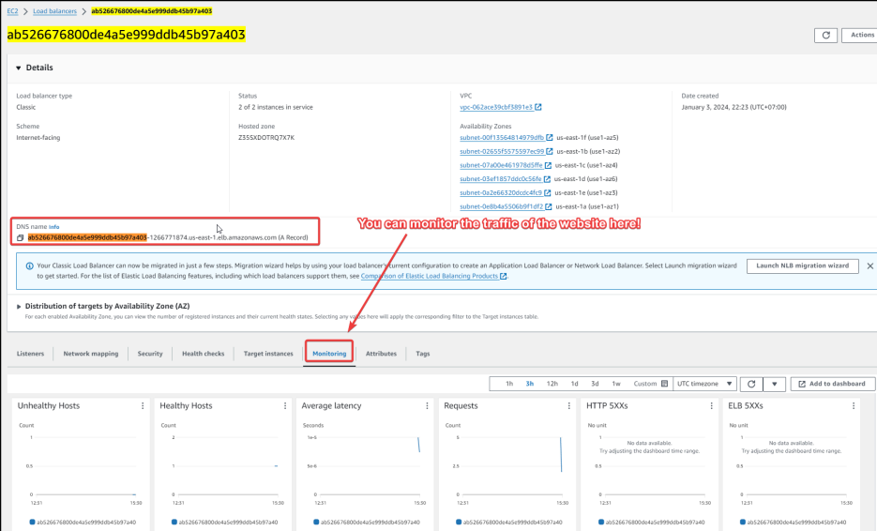Click the external-link icon beside subnet-0e8b4a5506b9f1df2
The image size is (877, 531).
click(x=549, y=207)
